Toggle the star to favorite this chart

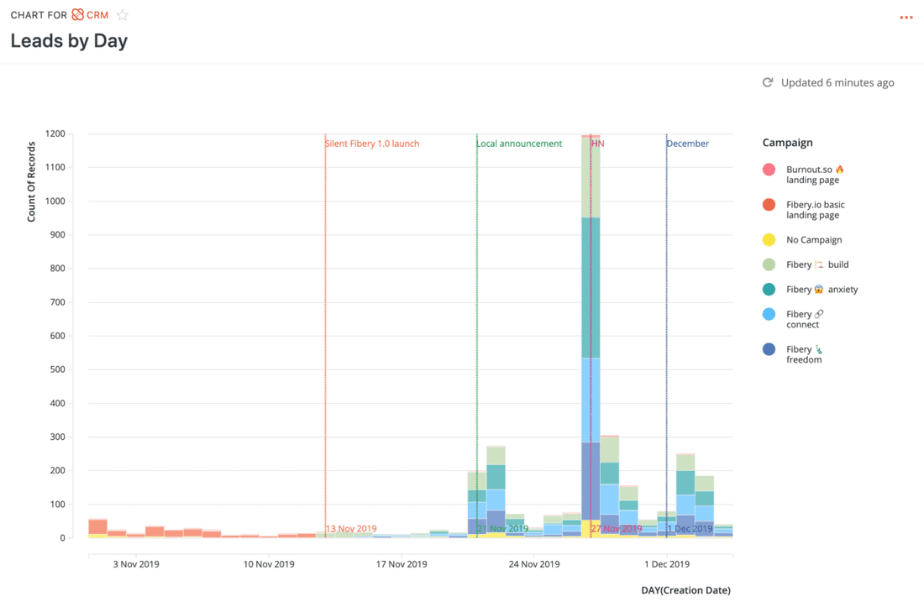click(x=123, y=14)
